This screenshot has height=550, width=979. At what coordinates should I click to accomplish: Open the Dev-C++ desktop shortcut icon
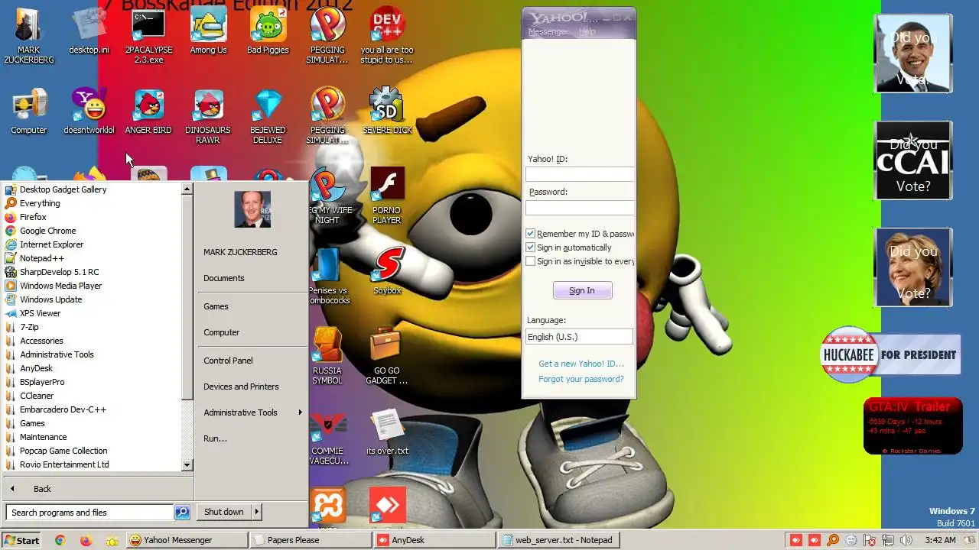click(x=387, y=37)
